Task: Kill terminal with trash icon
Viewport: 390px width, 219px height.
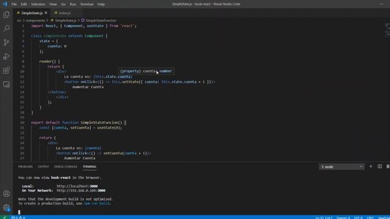Action: click(x=388, y=166)
